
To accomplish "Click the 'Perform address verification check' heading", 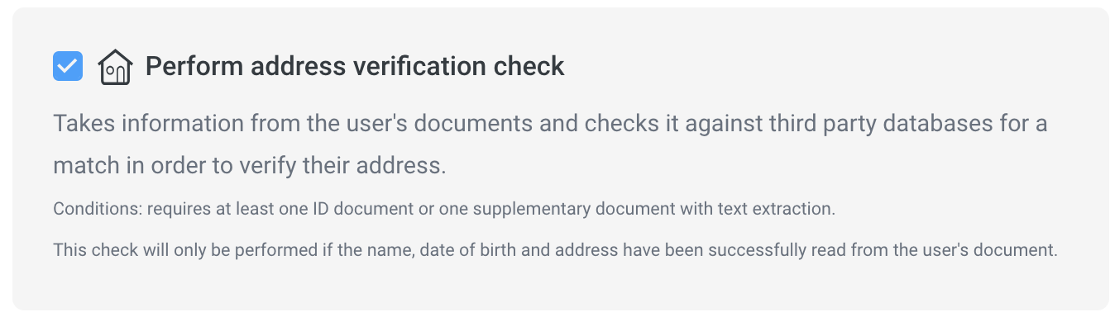I will pyautogui.click(x=355, y=66).
